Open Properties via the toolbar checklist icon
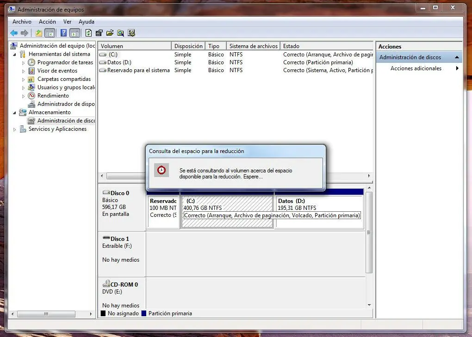The width and height of the screenshot is (472, 337). tap(99, 33)
